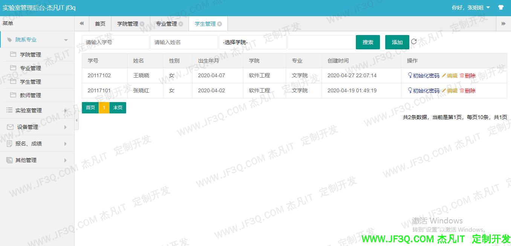Open the -选择学院- dropdown
This screenshot has width=511, height=246.
252,42
